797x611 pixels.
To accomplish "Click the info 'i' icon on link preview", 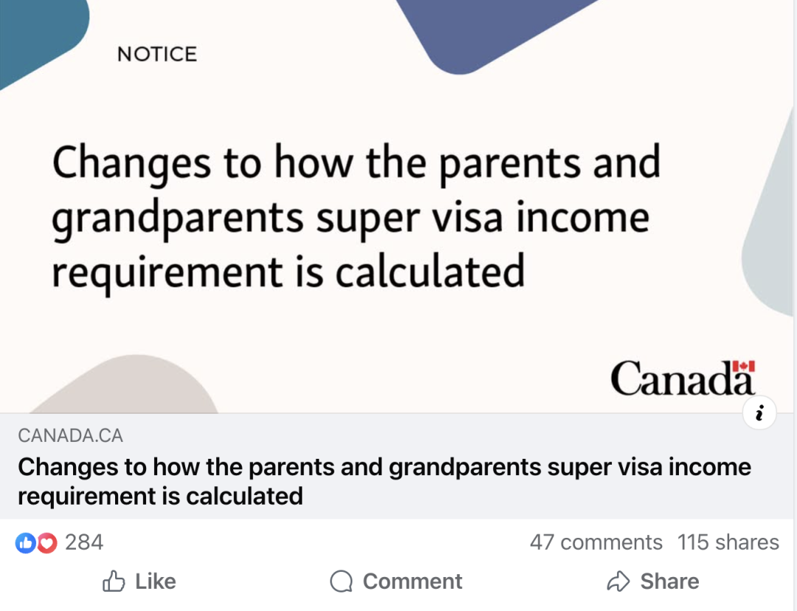I will coord(760,413).
